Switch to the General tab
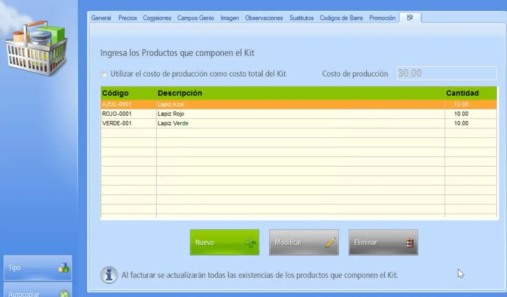This screenshot has height=297, width=507. (x=101, y=18)
